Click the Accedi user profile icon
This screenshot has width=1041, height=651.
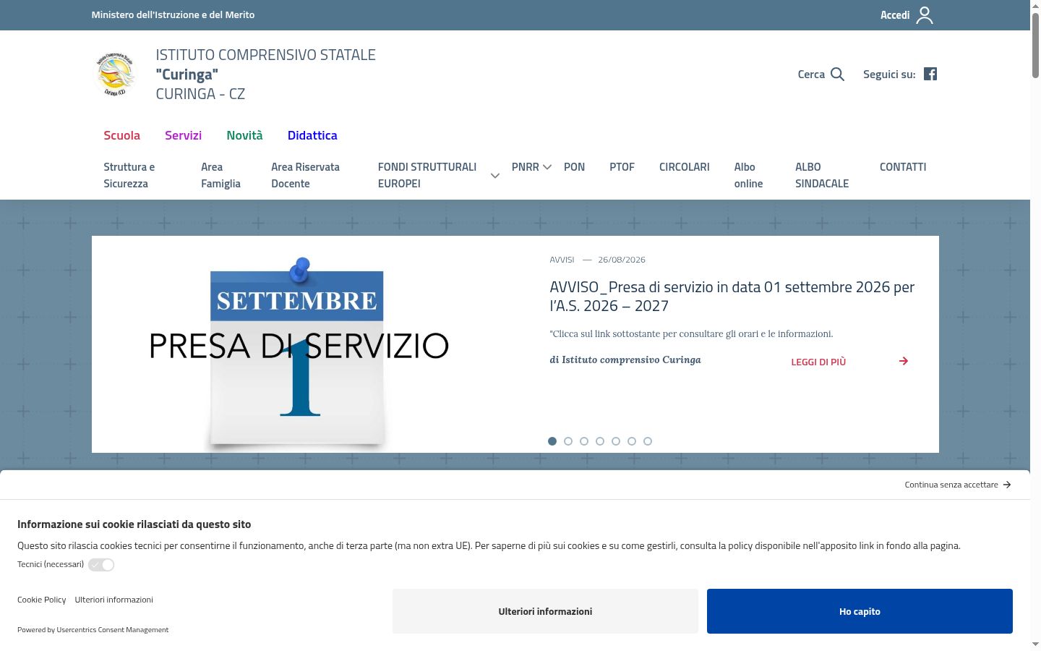click(925, 15)
